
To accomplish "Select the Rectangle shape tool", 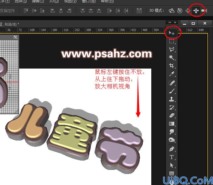I will pyautogui.click(x=172, y=173).
